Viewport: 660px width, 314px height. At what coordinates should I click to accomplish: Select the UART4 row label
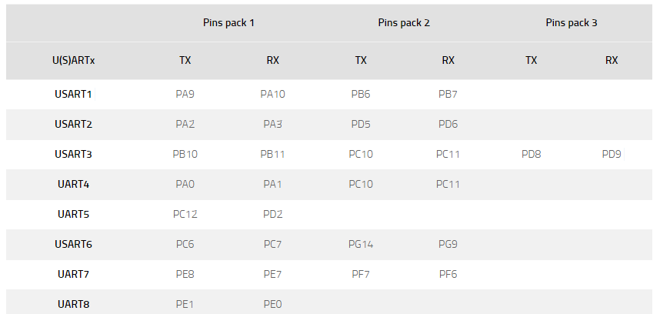click(x=73, y=184)
